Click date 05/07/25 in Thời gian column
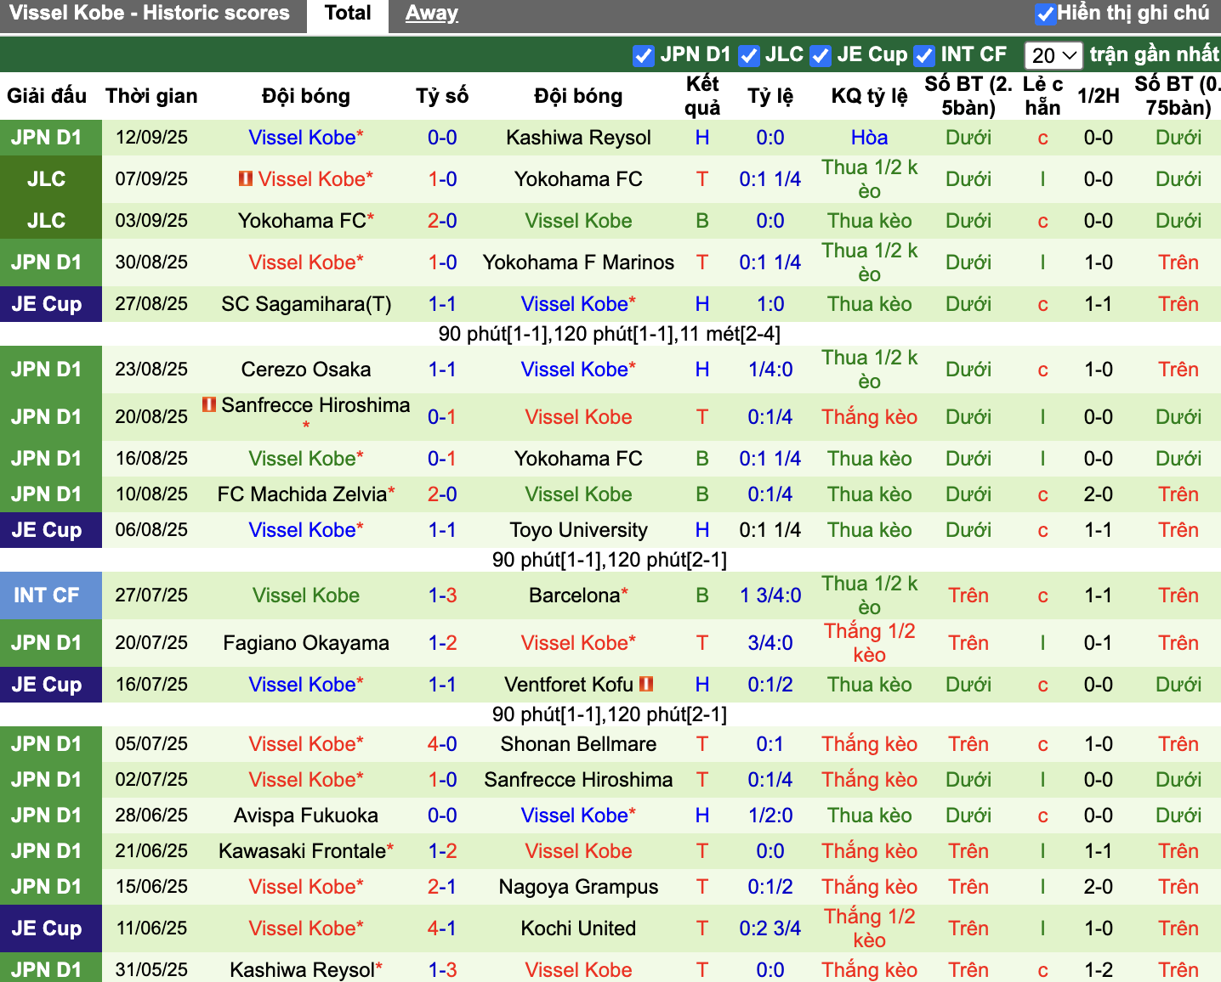Screen dimensions: 1221x982 151,744
